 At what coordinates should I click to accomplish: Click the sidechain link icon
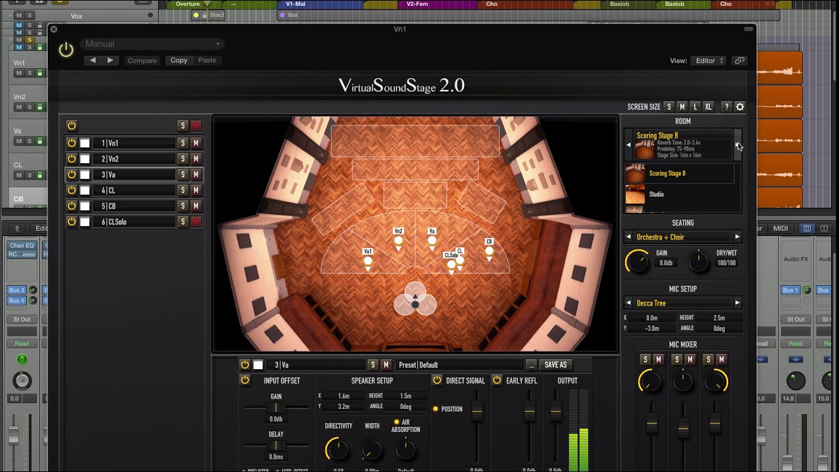[x=739, y=60]
